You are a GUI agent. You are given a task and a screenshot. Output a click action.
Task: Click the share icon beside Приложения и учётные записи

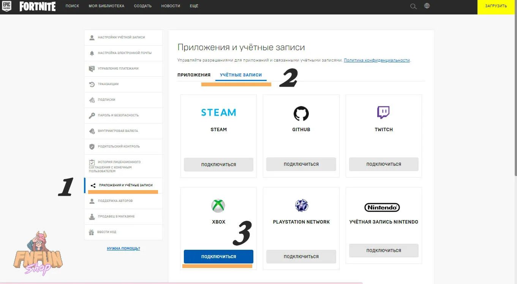93,186
